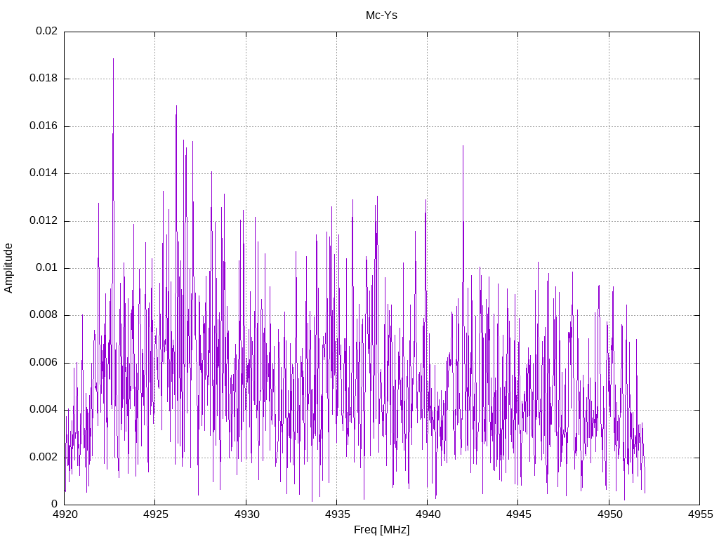This screenshot has width=719, height=539.
Task: Click the spectrum peak near 4926 MHz
Action: [x=176, y=107]
